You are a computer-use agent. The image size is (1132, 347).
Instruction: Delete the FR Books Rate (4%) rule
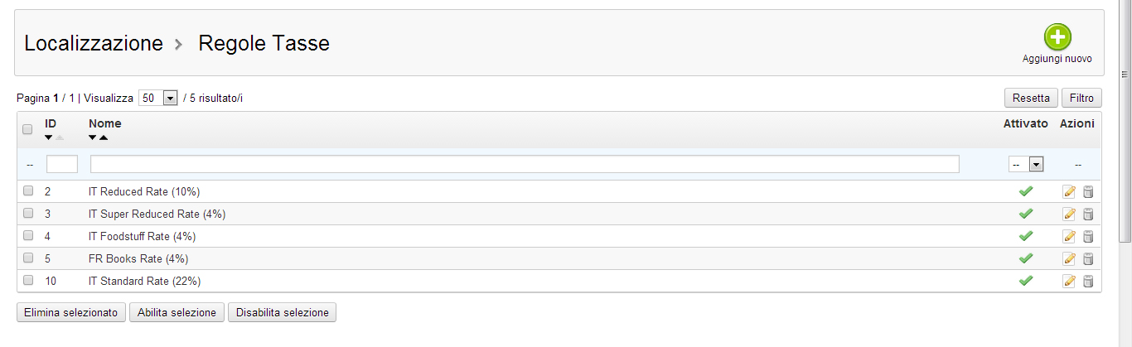1088,259
